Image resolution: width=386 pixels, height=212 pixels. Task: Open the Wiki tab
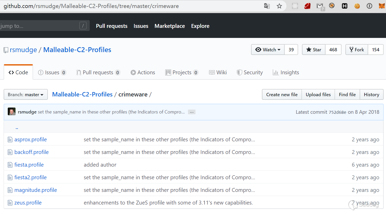218,72
